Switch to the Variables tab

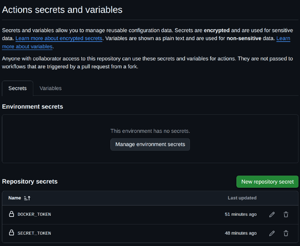point(51,88)
